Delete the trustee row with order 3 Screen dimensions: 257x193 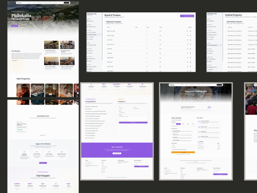click(190, 40)
